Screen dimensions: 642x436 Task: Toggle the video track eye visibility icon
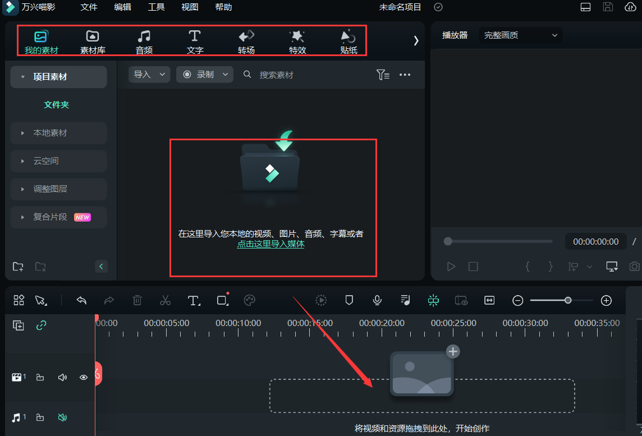tap(84, 377)
